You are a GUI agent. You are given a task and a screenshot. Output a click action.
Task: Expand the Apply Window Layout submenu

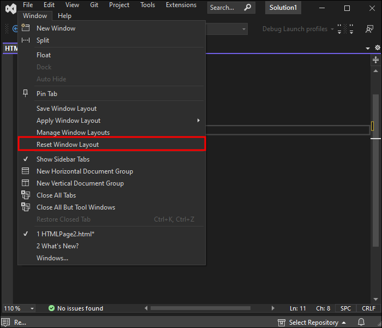coord(198,121)
